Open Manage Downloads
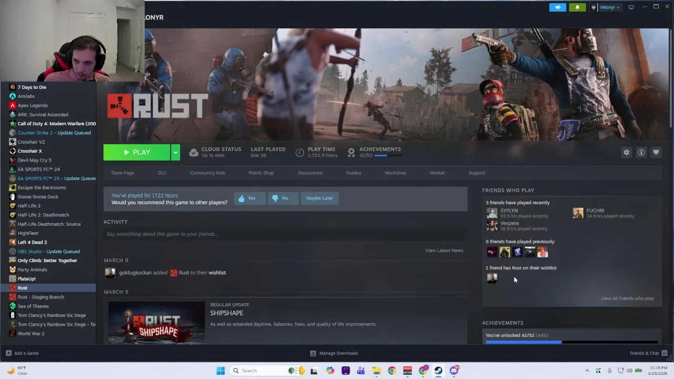 click(x=334, y=353)
